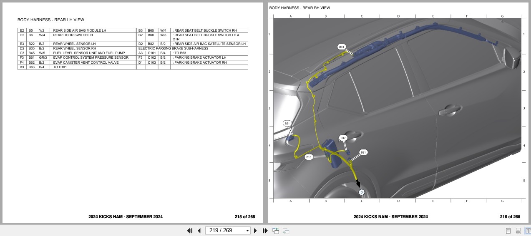Click the go forward to next view icon

click(x=286, y=231)
